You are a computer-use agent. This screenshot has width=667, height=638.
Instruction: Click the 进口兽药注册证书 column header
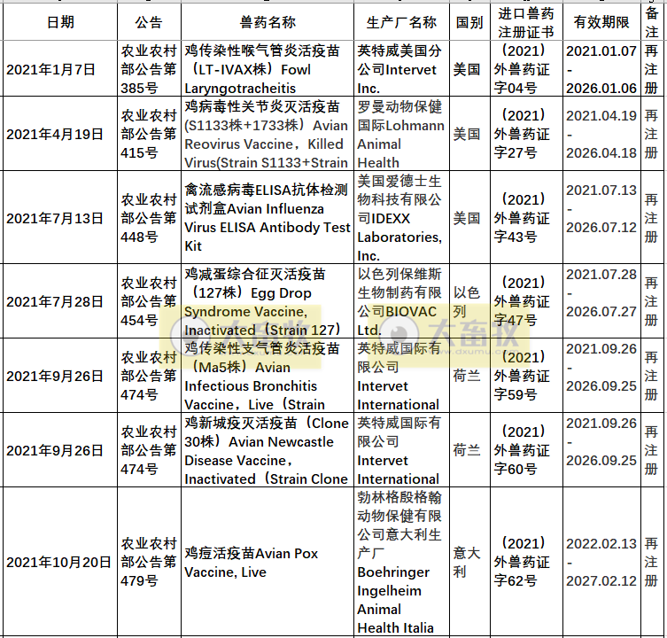coord(526,22)
